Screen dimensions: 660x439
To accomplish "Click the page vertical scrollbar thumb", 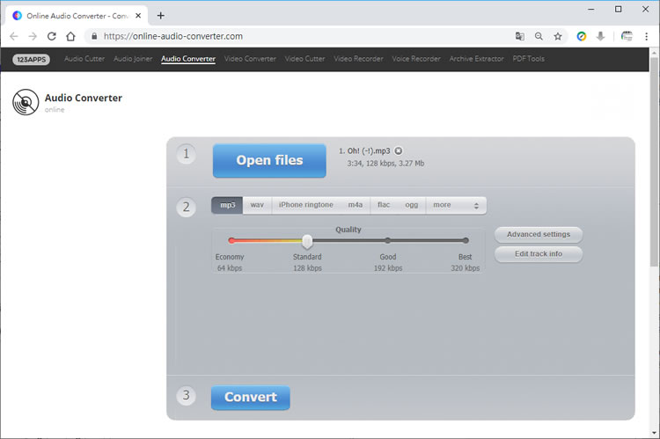I will [x=654, y=162].
